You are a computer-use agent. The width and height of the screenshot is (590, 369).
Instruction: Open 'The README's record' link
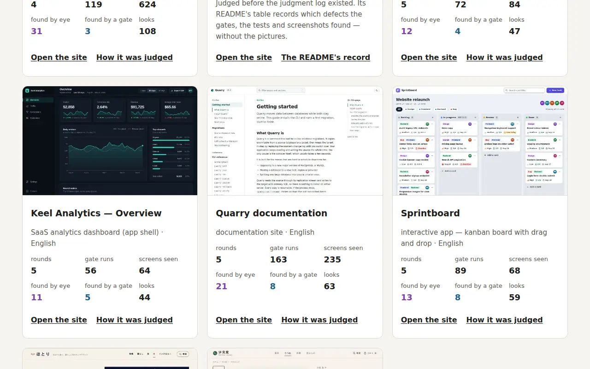coord(325,57)
